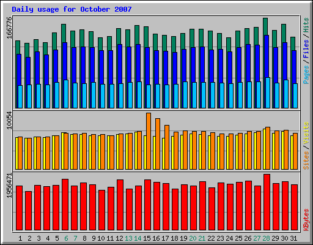Click day label 17 on the x-axis
The height and width of the screenshot is (245, 313).
pos(165,238)
